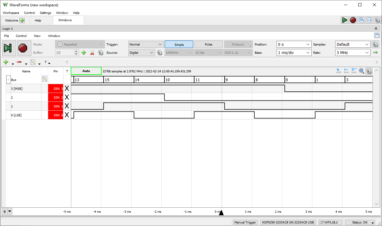Edit the Bus row with its pencil icon
Image resolution: width=382 pixels, height=226 pixels.
tap(45, 79)
